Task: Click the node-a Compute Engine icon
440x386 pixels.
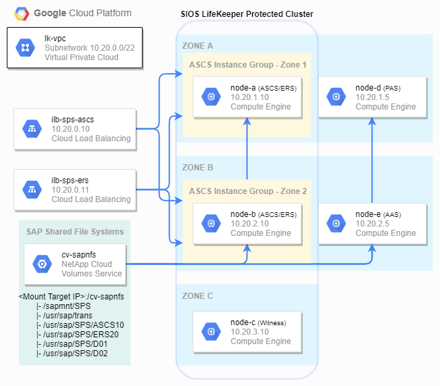Action: [x=211, y=97]
